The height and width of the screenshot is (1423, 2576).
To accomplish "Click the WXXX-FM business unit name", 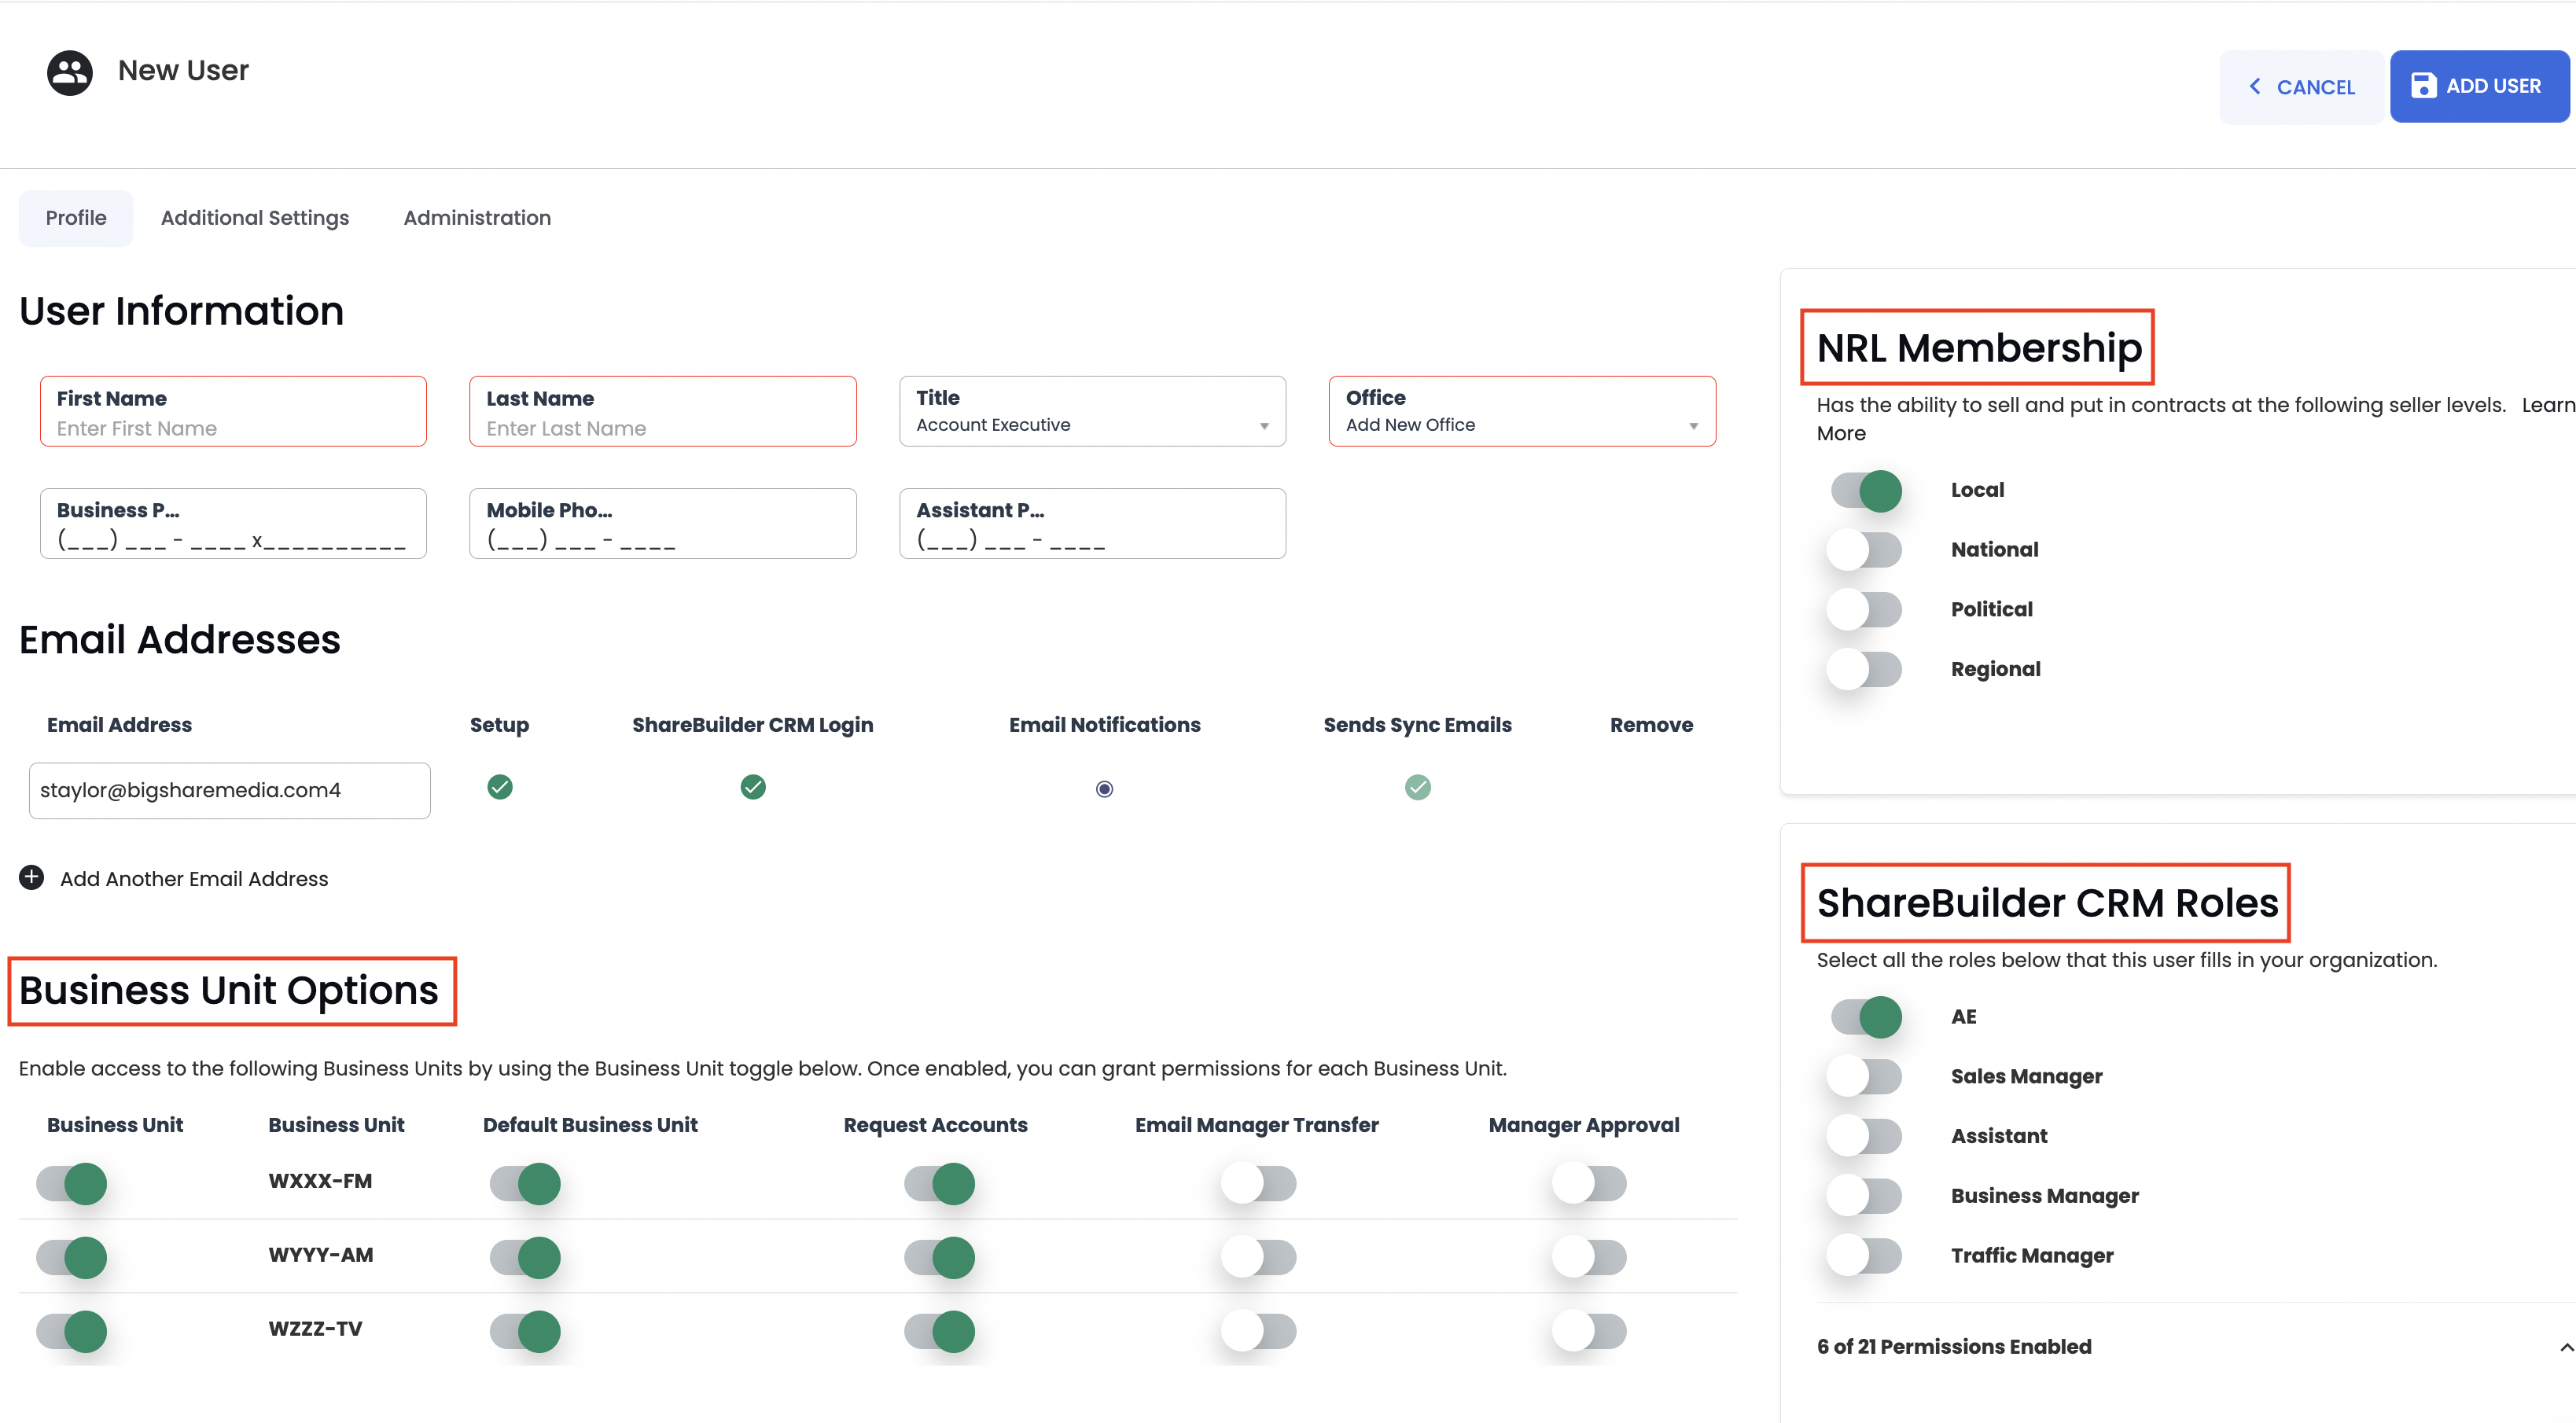I will pos(320,1181).
